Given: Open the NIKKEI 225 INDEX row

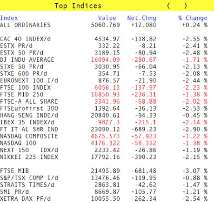Looking at the screenshot, I should coord(104,157).
